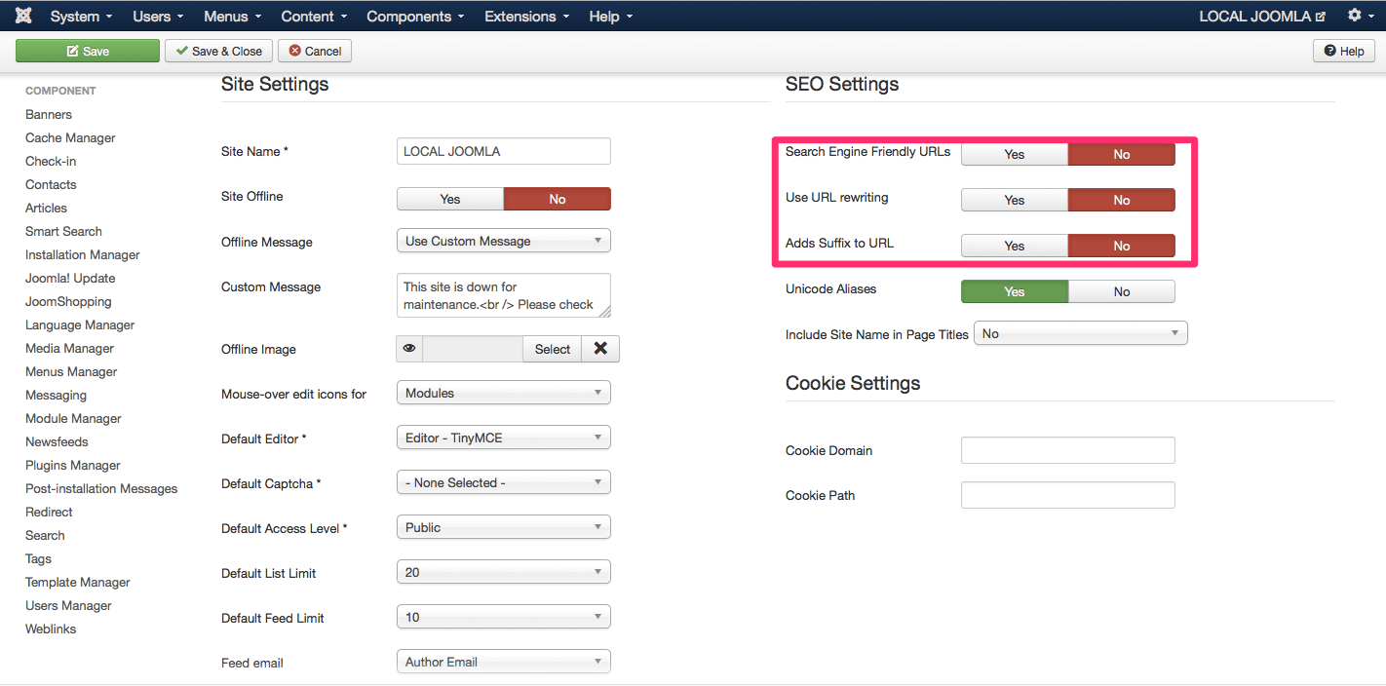Click the LOCAL JOOMLA external site link
The width and height of the screenshot is (1386, 686).
coord(1262,16)
